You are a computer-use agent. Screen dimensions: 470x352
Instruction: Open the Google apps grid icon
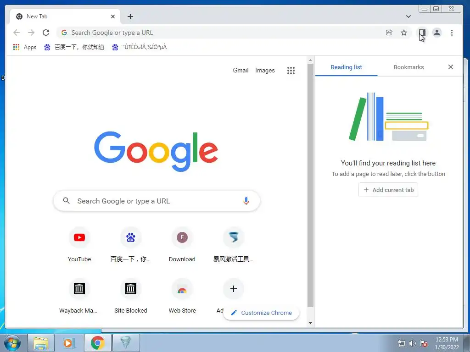point(291,70)
